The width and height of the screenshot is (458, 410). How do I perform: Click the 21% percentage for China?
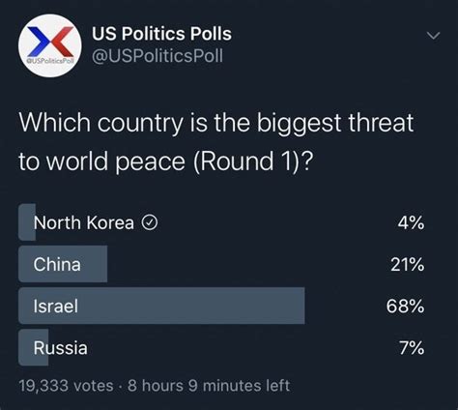tap(408, 265)
